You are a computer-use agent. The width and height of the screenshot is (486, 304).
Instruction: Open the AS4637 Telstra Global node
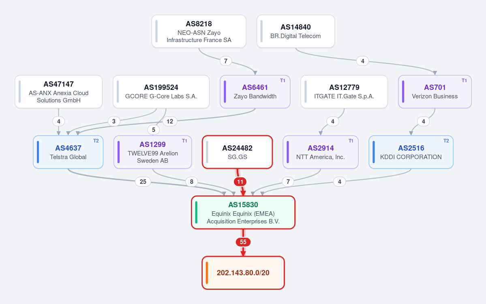tap(68, 152)
